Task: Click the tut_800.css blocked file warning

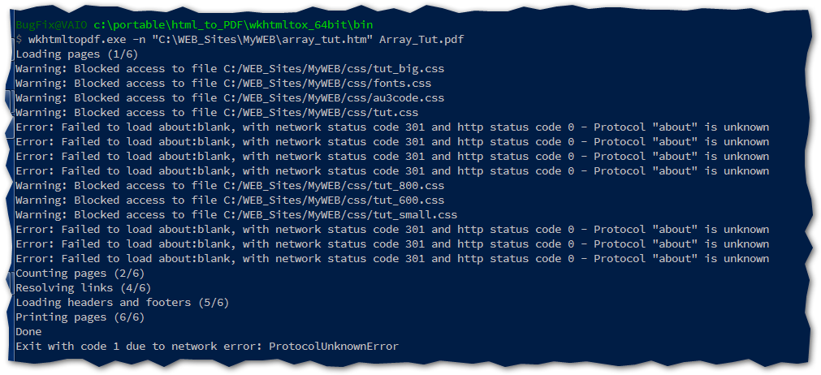Action: pyautogui.click(x=230, y=185)
